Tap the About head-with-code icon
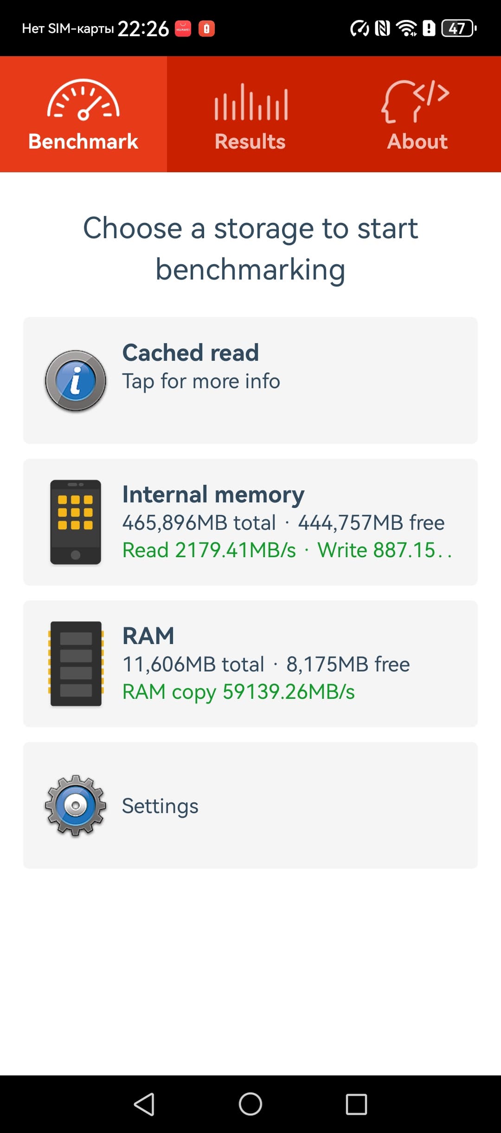Viewport: 501px width, 1133px height. 416,101
